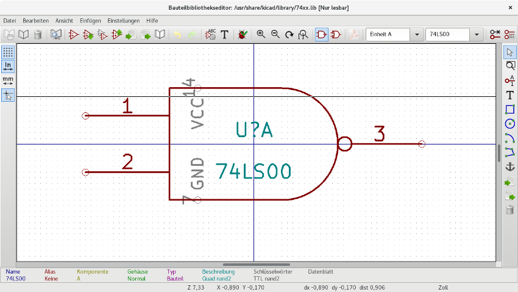Open the Datei menu
Image resolution: width=518 pixels, height=292 pixels.
click(10, 21)
